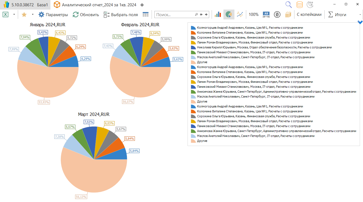Select the pie chart view icon
Image resolution: width=363 pixels, height=202 pixels.
tap(229, 14)
